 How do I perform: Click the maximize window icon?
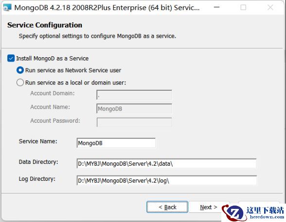tap(243, 7)
